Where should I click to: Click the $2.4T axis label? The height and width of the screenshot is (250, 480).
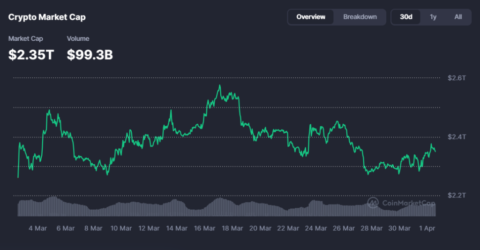[x=457, y=137]
